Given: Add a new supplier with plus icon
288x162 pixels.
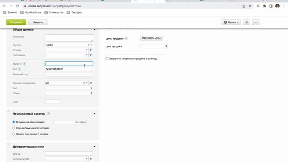Looking at the screenshot, I should [91, 55].
